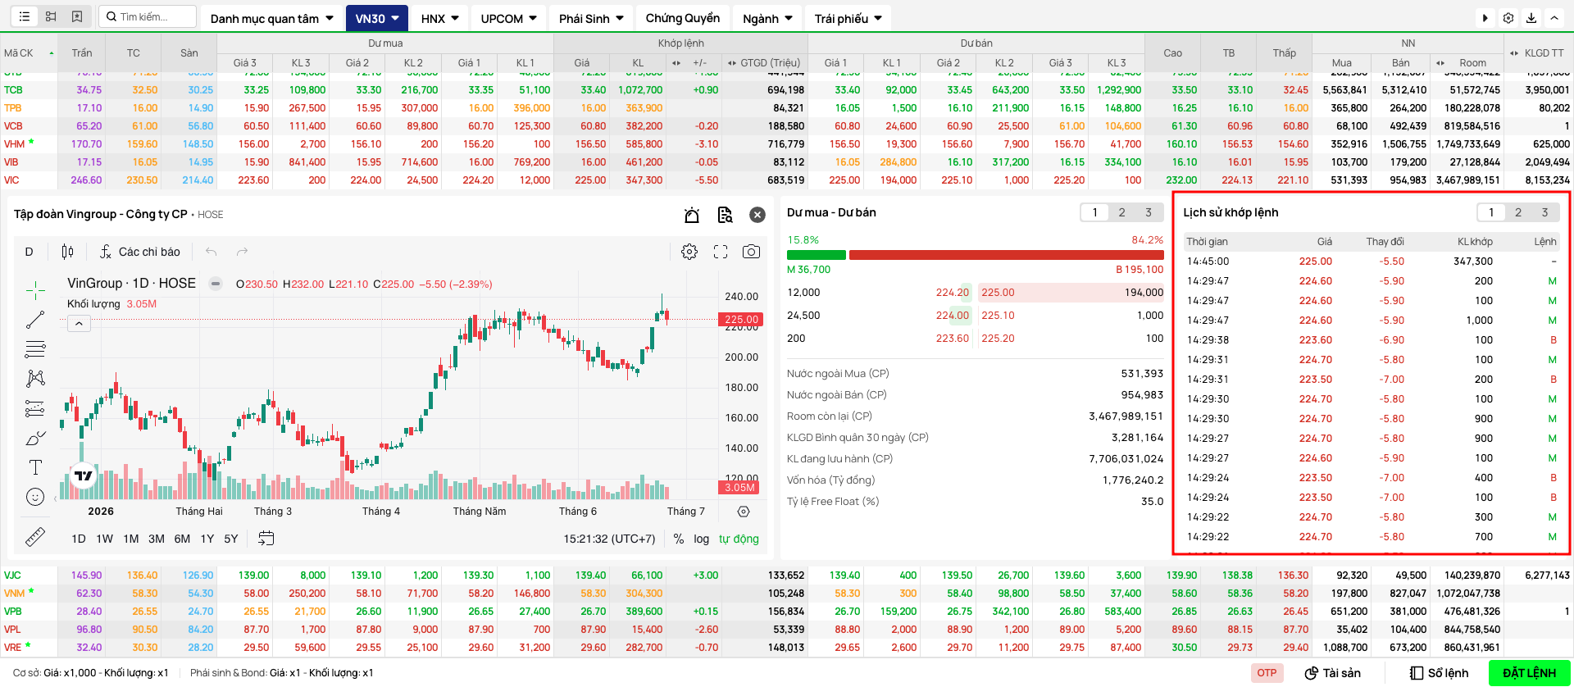Click the play arrow in the top bar

coord(1485,17)
